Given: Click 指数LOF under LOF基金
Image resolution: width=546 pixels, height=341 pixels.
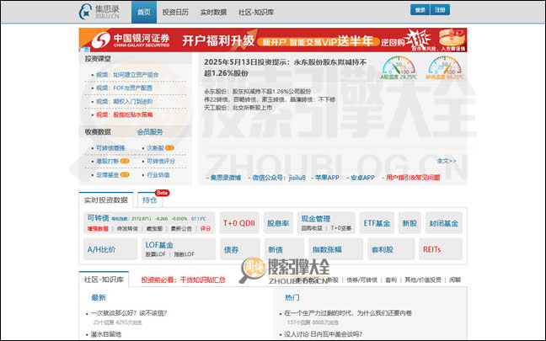Looking at the screenshot, I should click(x=185, y=254).
